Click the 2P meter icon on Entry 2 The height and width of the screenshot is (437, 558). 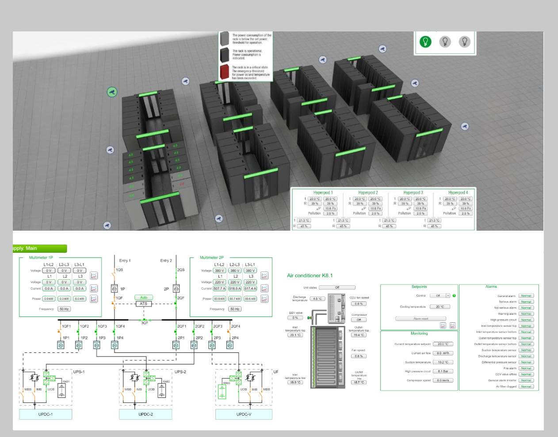tap(176, 289)
